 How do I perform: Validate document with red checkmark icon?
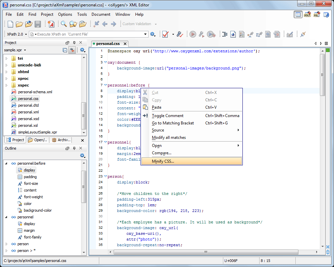click(x=166, y=34)
